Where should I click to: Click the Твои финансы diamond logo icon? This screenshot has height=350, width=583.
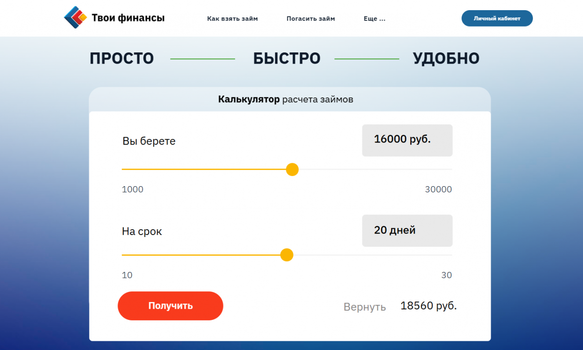[x=75, y=18]
